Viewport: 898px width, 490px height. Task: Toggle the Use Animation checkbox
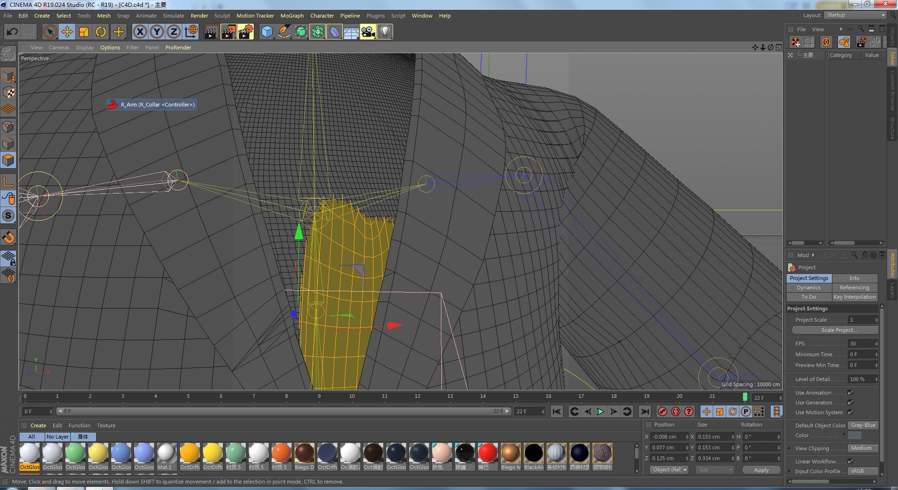850,393
